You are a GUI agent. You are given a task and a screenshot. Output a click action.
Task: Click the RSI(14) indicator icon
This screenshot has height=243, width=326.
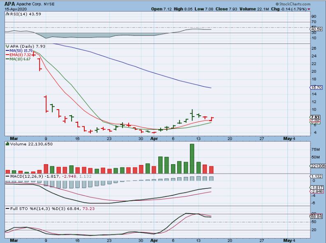coord(7,14)
